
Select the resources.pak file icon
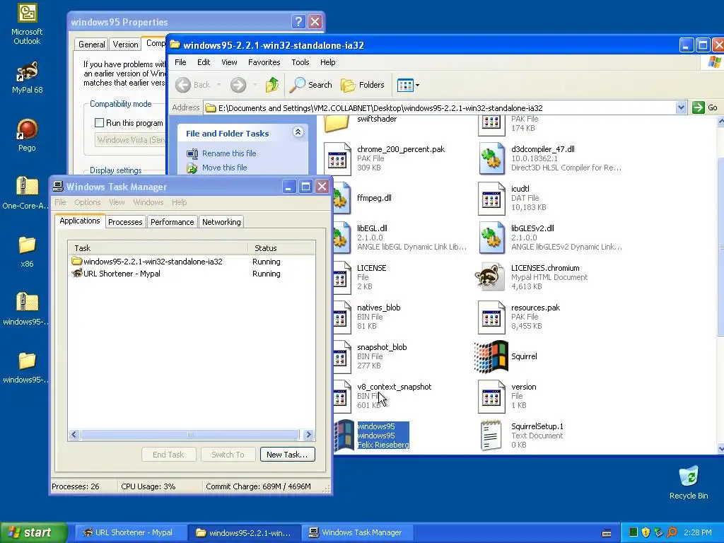(x=491, y=317)
